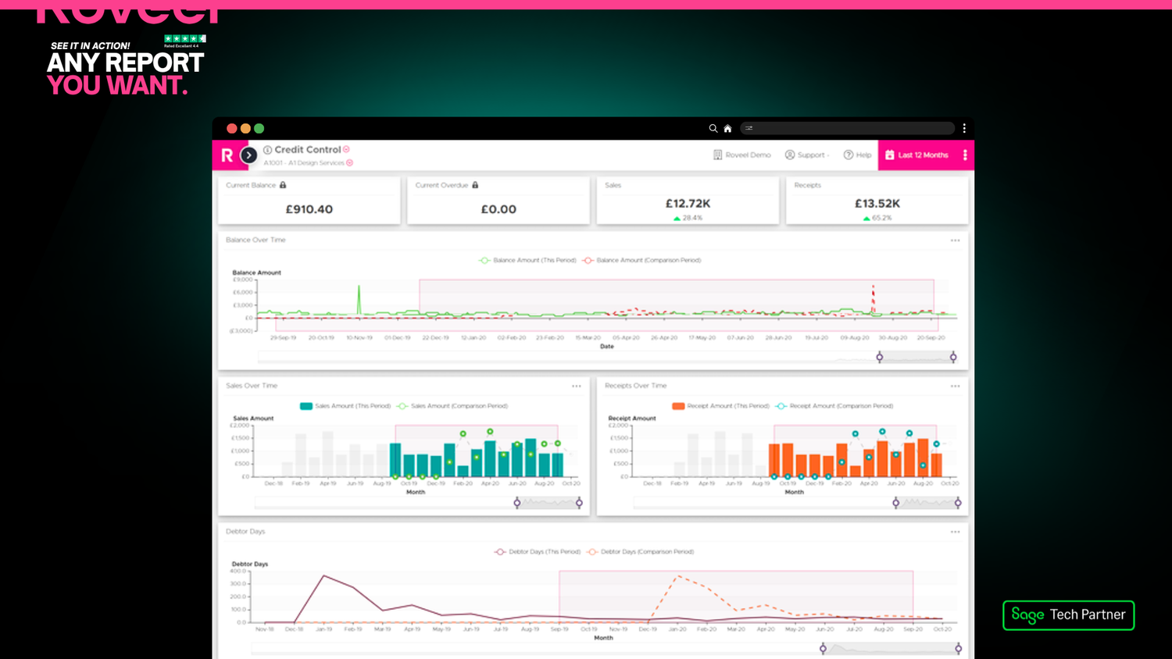
Task: Open the Support menu
Action: [x=806, y=155]
